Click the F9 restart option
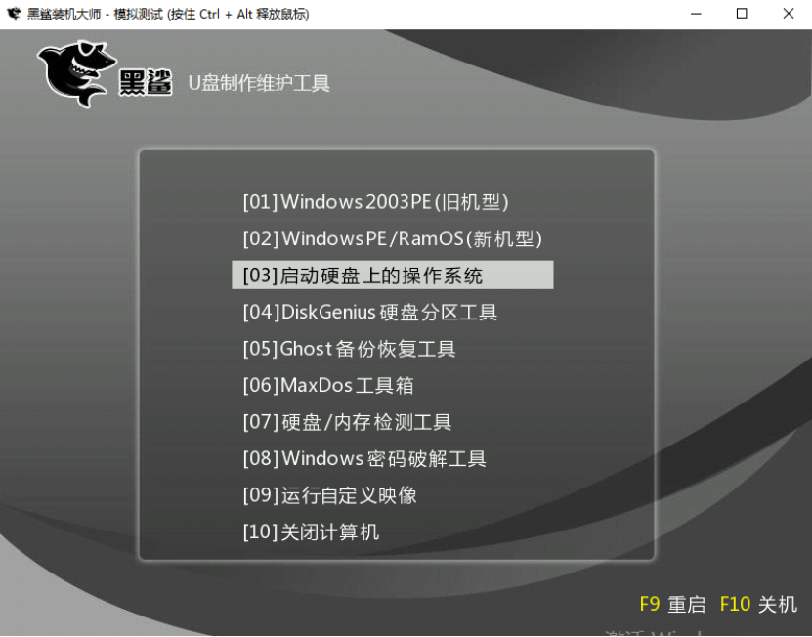The image size is (812, 637). [673, 604]
